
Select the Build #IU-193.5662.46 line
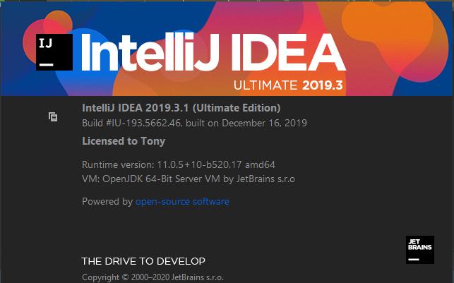pyautogui.click(x=194, y=123)
